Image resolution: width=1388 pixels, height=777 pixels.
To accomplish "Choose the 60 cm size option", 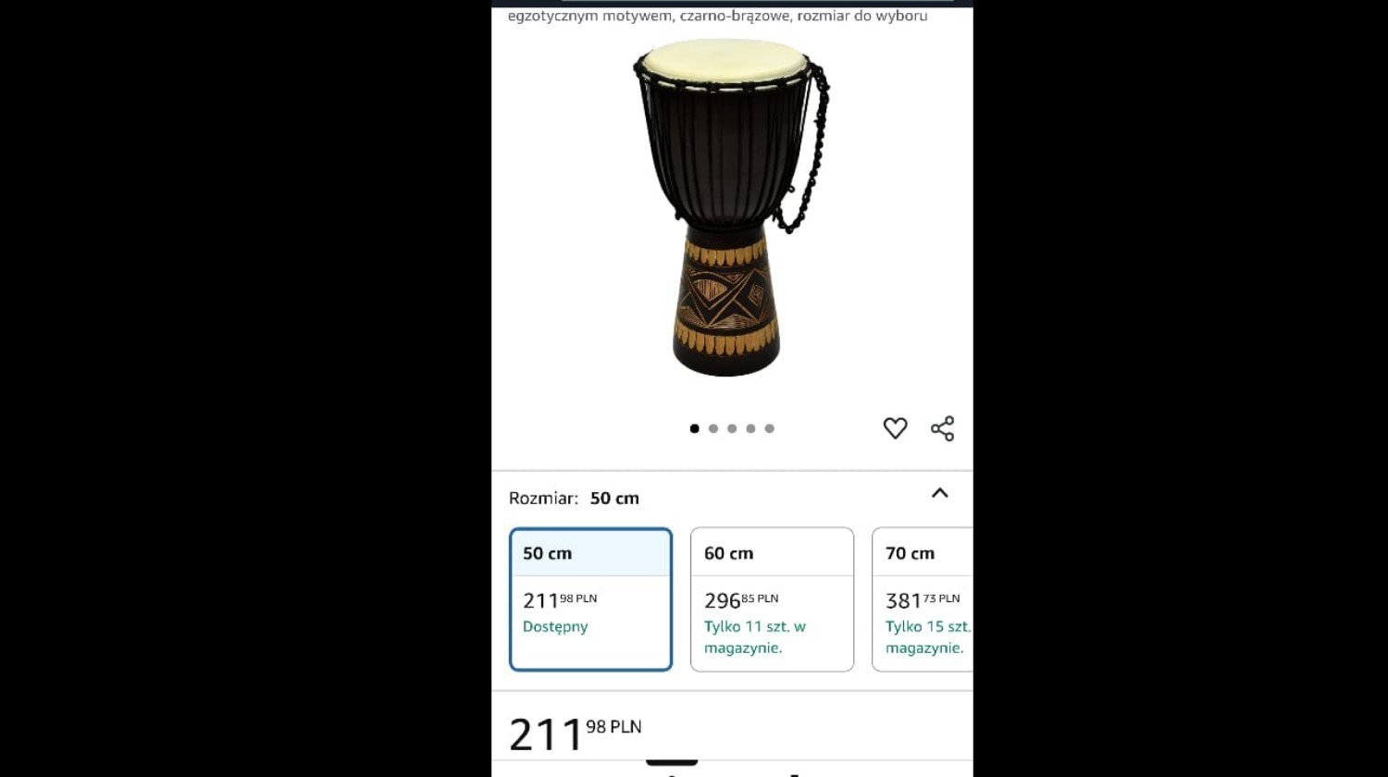I will click(772, 599).
